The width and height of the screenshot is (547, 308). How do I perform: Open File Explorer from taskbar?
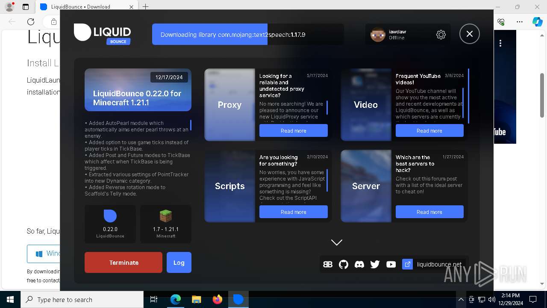[x=197, y=299]
